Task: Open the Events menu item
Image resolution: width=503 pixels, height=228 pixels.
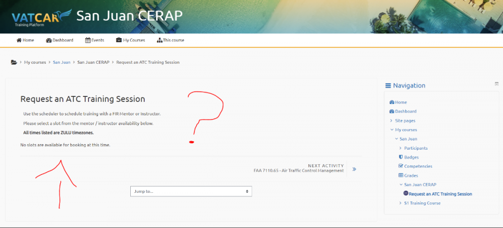Action: 95,40
